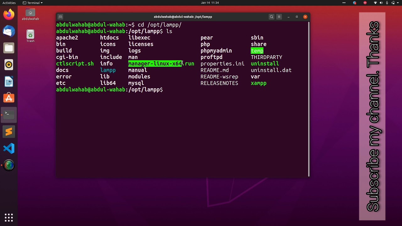Click the libexec directory name
The width and height of the screenshot is (402, 226).
pos(139,38)
